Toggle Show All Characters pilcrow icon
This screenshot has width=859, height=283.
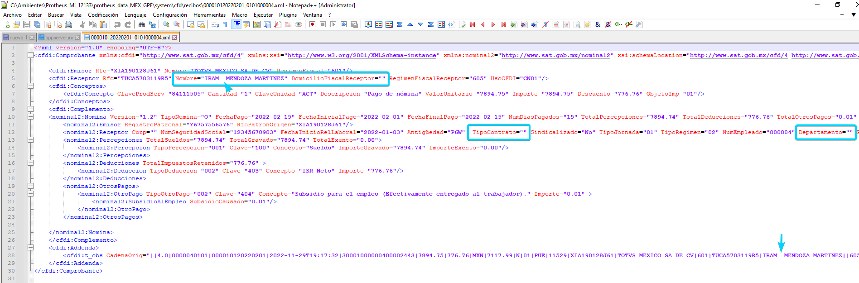tap(226, 24)
